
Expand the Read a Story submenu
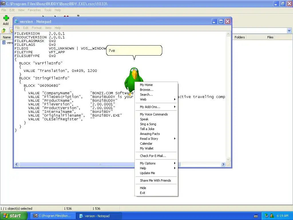point(156,139)
